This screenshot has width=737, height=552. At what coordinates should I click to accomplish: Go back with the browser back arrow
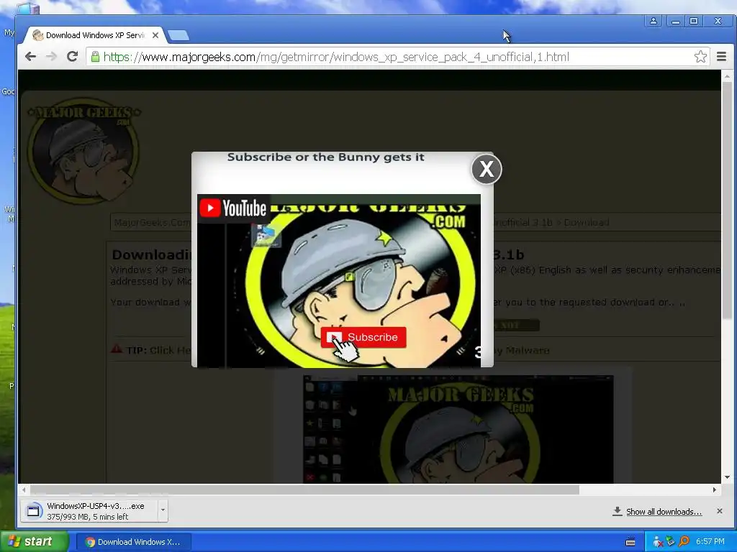(30, 57)
